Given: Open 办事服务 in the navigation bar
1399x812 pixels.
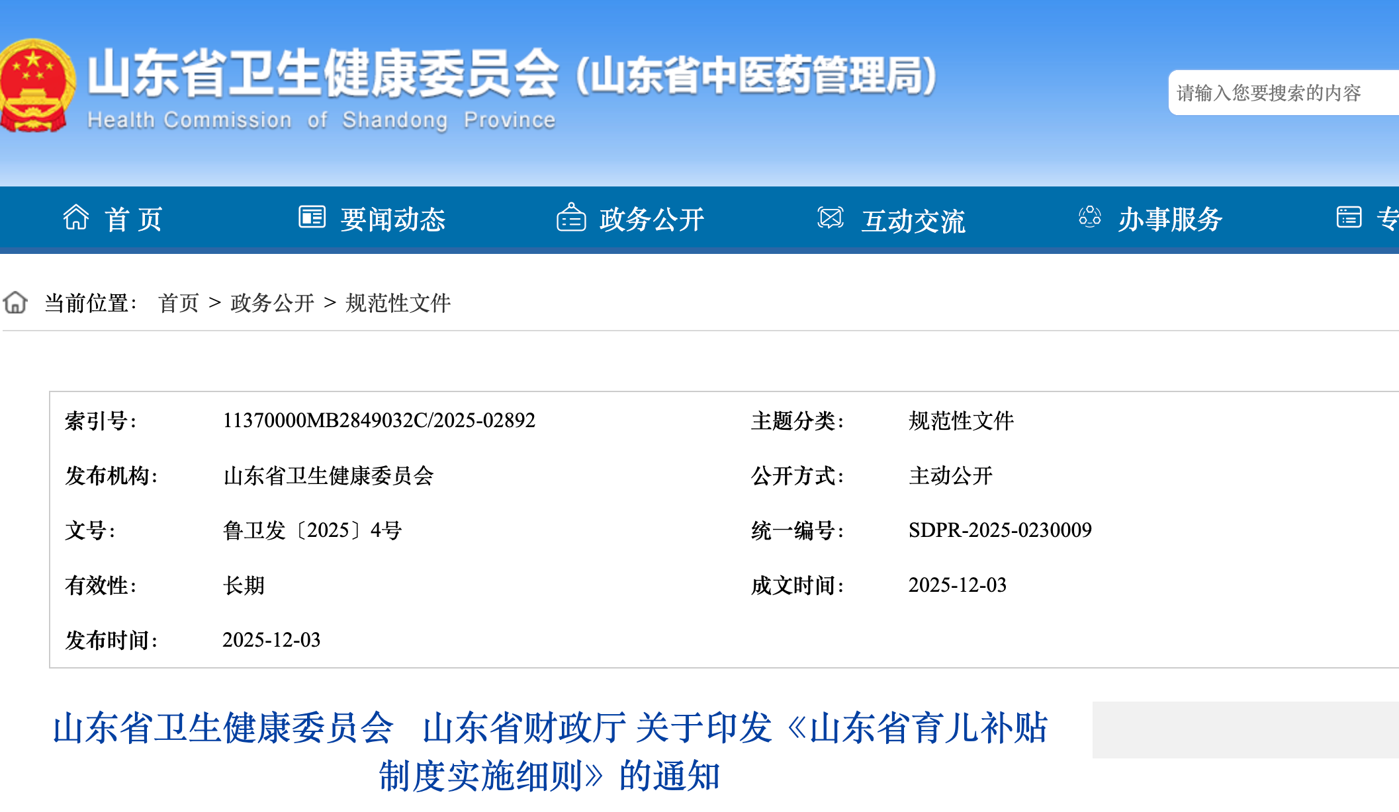Looking at the screenshot, I should [1169, 220].
